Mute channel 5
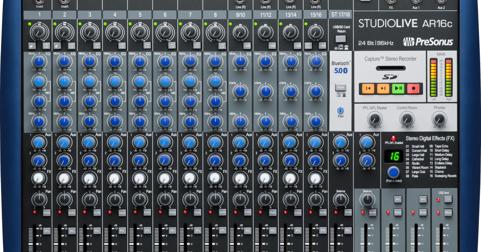Viewport: 481px width, 252px height. (146, 212)
